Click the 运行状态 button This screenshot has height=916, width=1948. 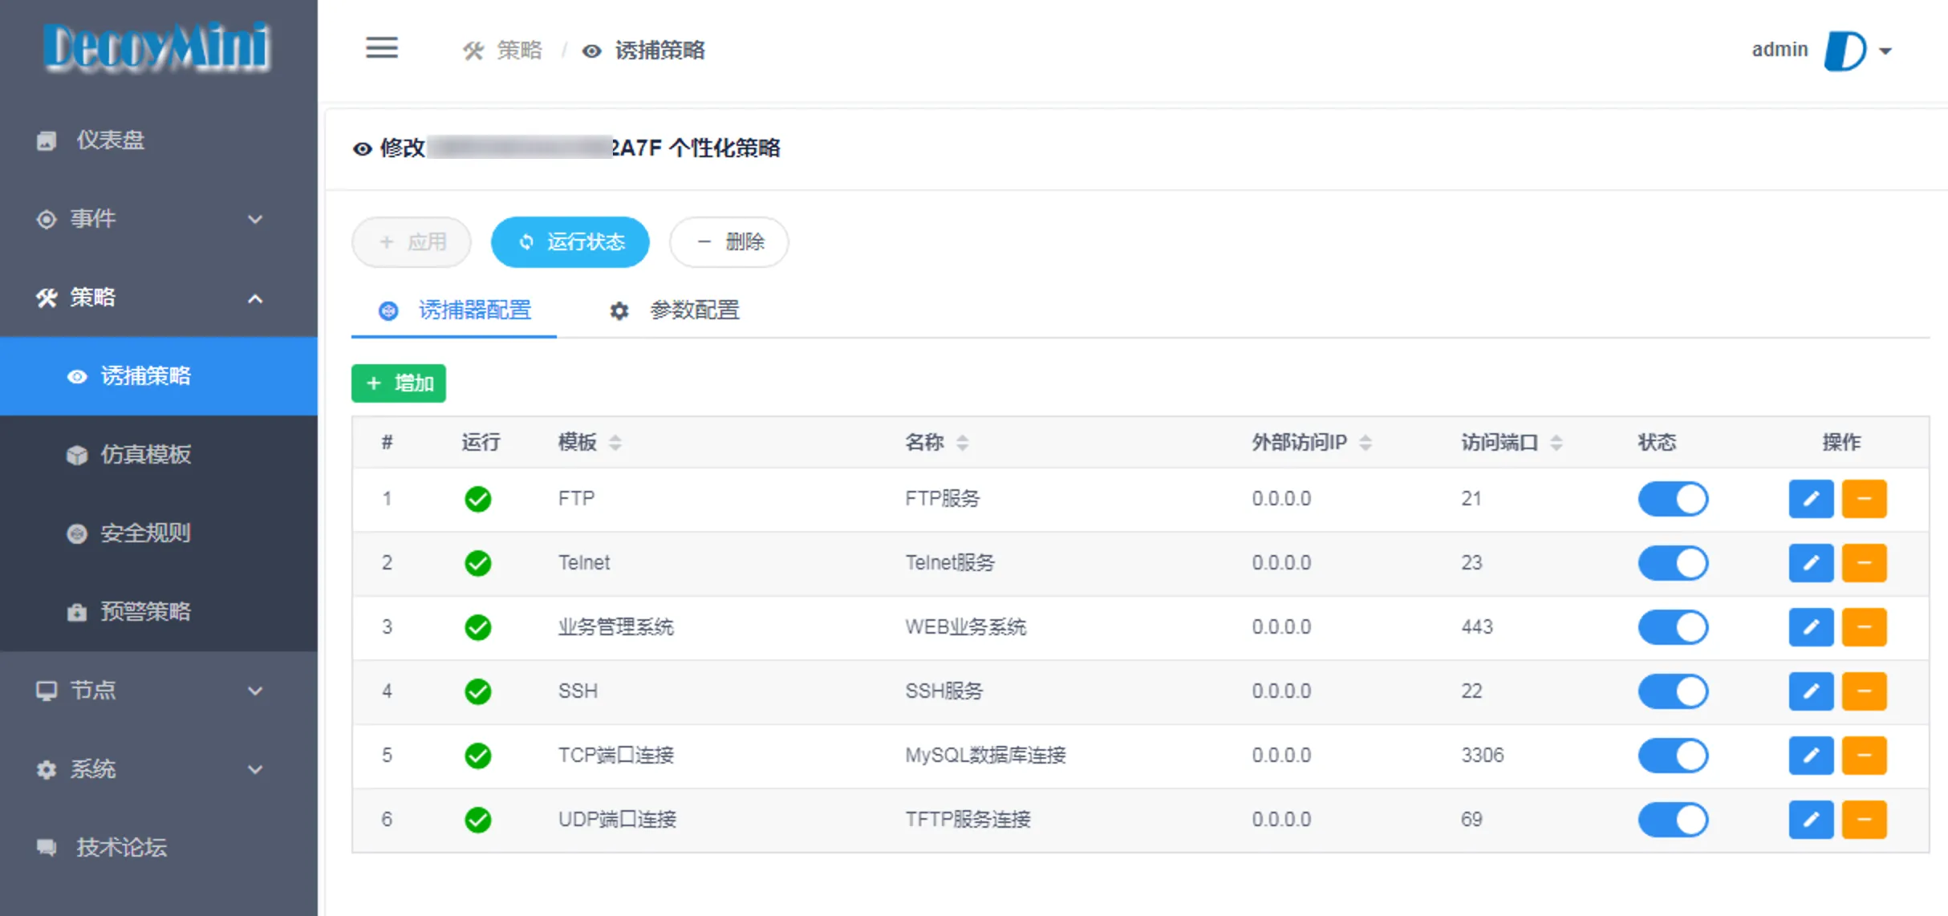point(570,241)
